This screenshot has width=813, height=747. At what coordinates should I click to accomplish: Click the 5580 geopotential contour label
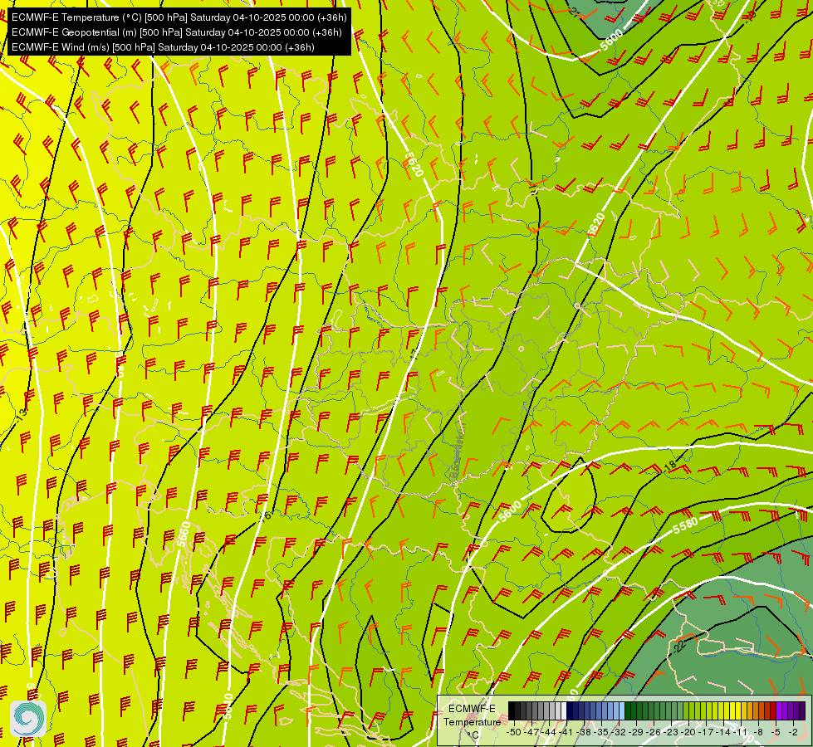(x=685, y=525)
